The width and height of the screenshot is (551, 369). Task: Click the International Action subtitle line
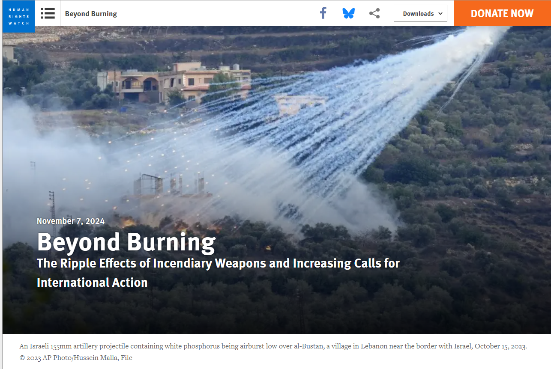92,283
